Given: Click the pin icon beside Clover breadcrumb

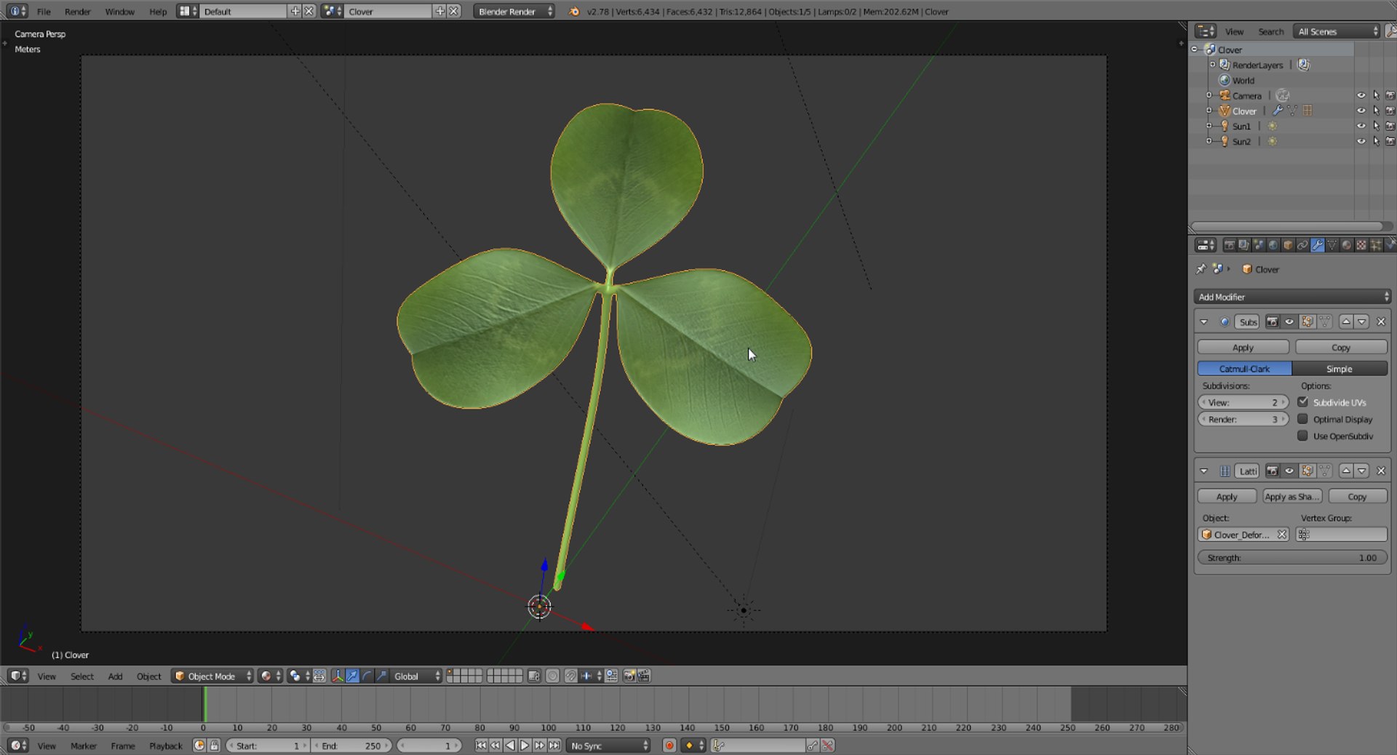Looking at the screenshot, I should (1201, 269).
